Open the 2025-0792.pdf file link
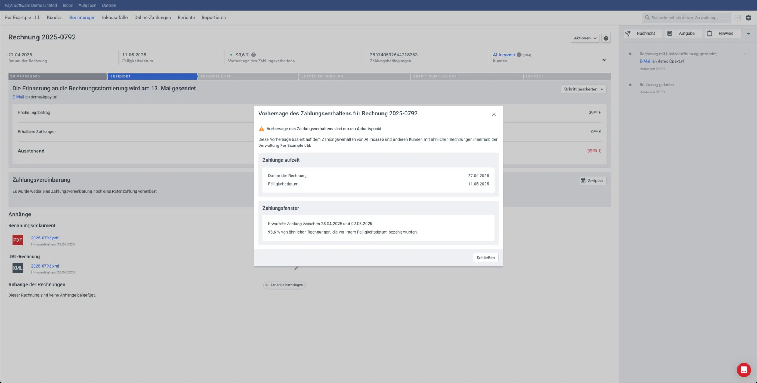Viewport: 757px width, 383px height. (45, 238)
